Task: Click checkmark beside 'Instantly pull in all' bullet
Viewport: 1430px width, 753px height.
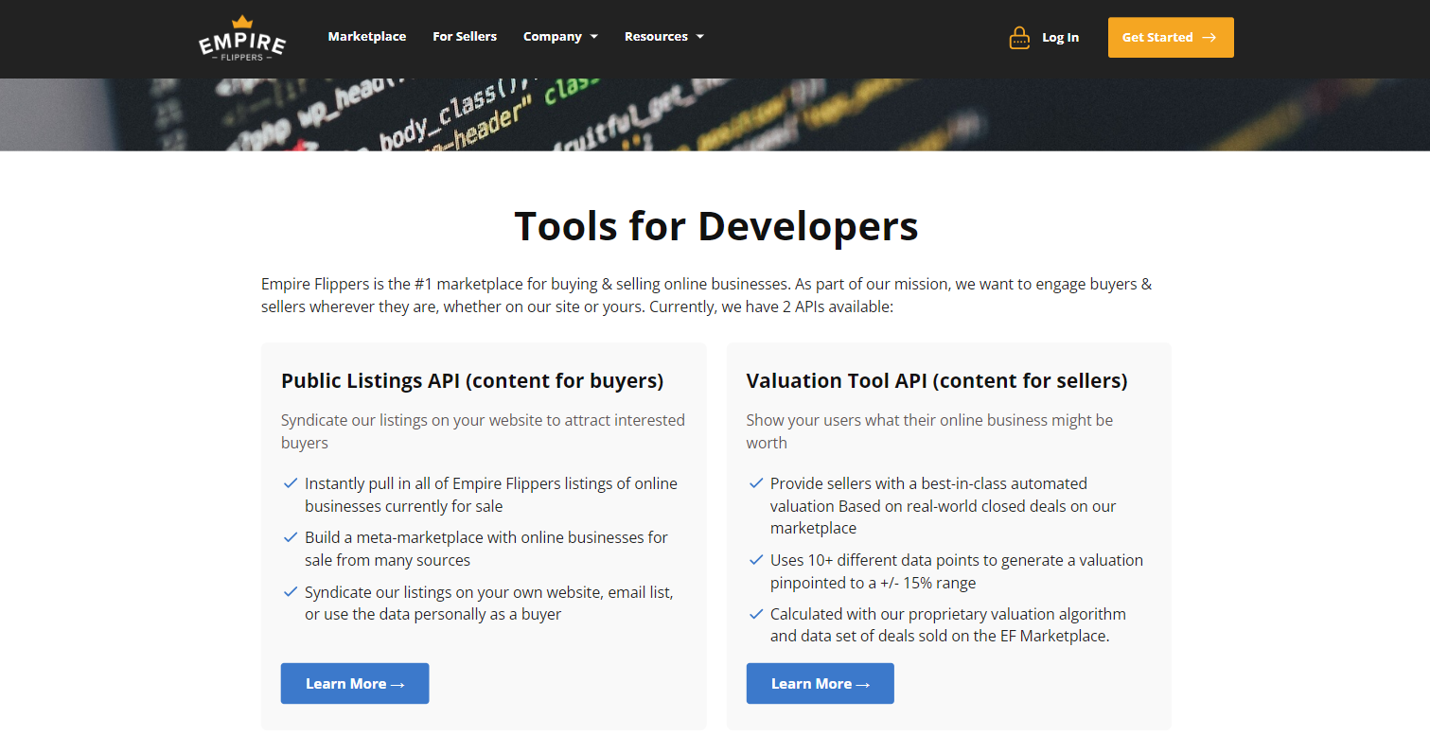Action: tap(291, 483)
